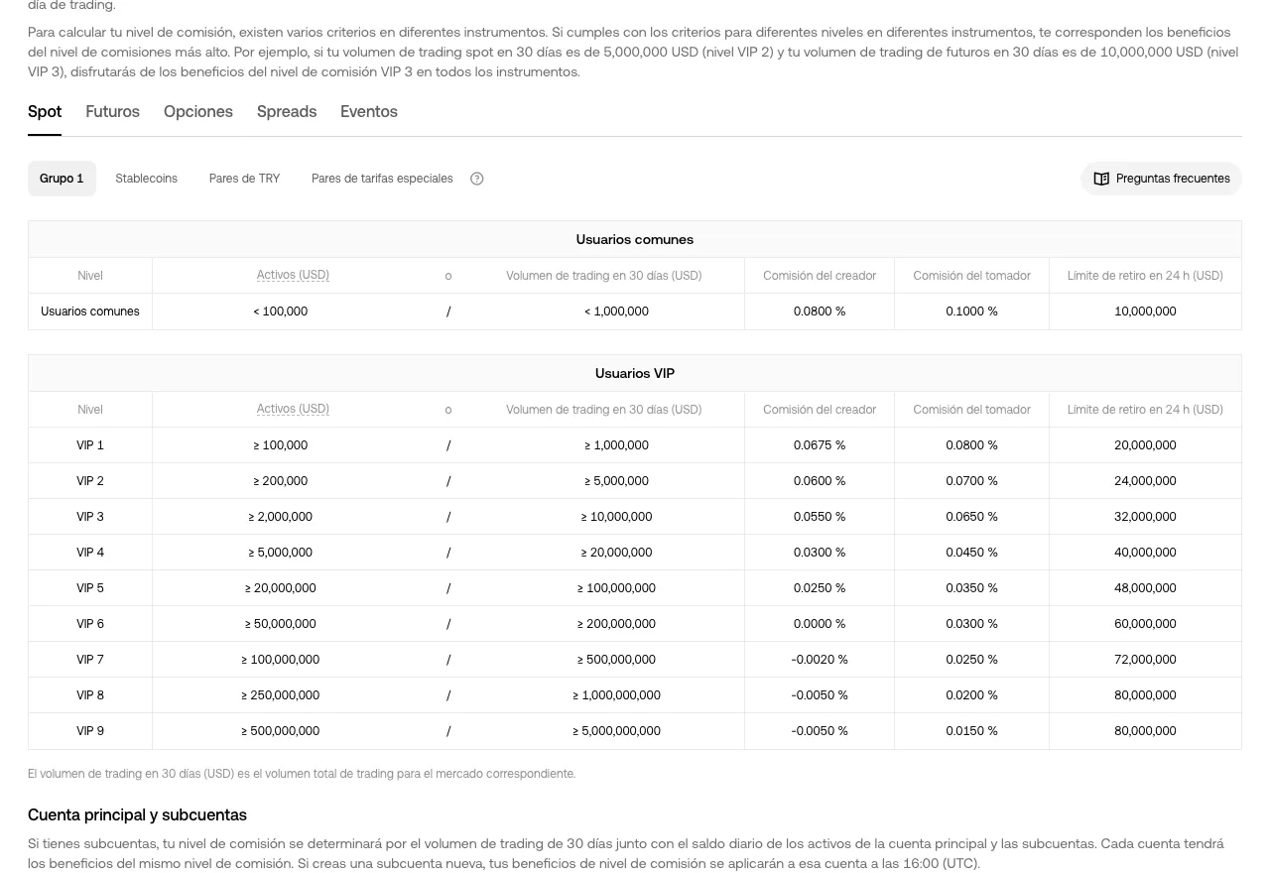Click the VIP 7 level cell
This screenshot has height=873, width=1270.
tap(90, 660)
